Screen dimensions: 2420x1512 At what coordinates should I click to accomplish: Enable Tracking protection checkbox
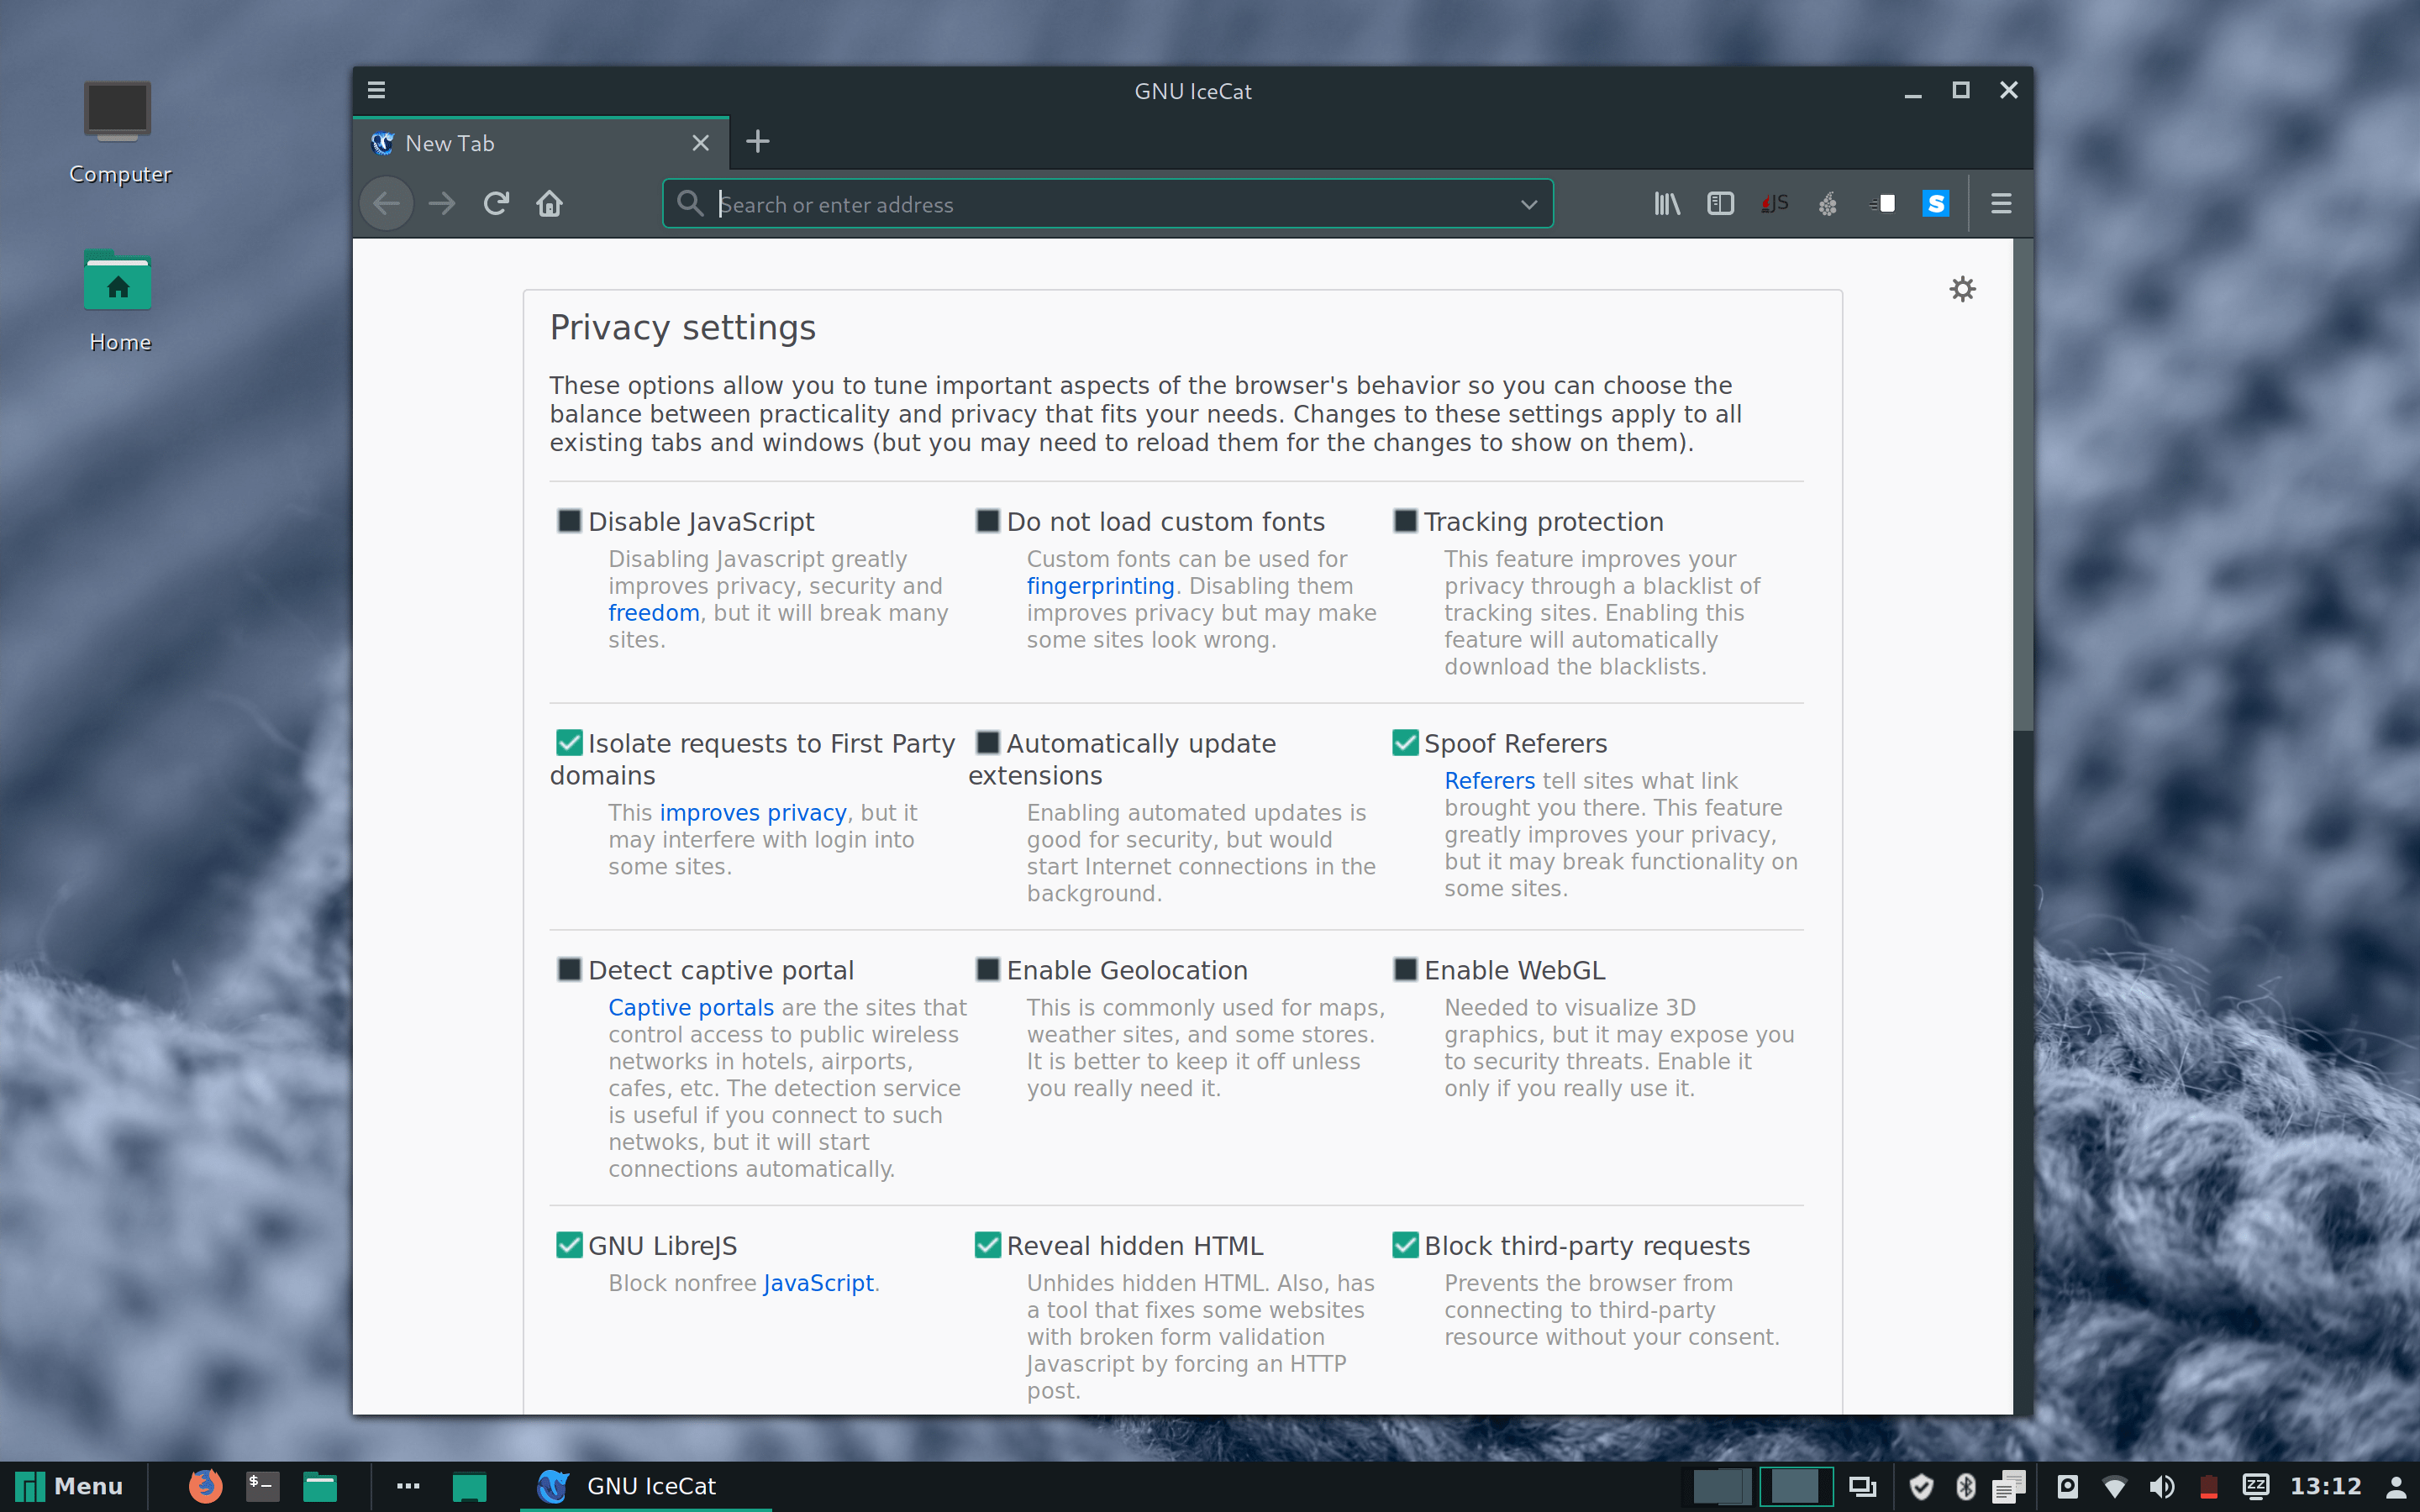(x=1405, y=521)
